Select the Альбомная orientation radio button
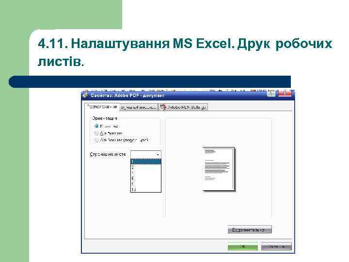Image resolution: width=349 pixels, height=262 pixels. (x=96, y=133)
